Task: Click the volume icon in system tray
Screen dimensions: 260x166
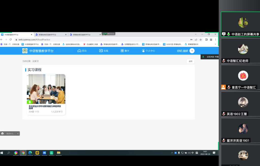Action: click(x=189, y=153)
